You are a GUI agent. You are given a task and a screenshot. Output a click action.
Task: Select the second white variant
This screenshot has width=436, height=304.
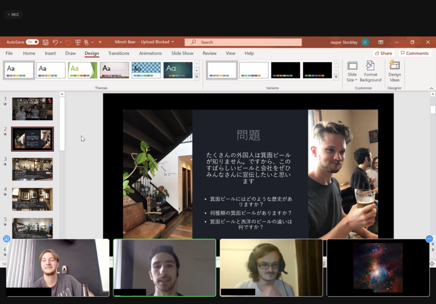click(253, 70)
